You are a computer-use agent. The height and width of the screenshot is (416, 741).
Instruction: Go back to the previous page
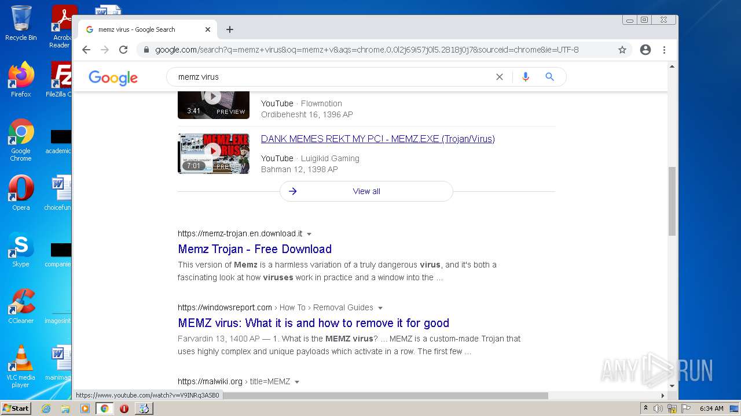[86, 50]
